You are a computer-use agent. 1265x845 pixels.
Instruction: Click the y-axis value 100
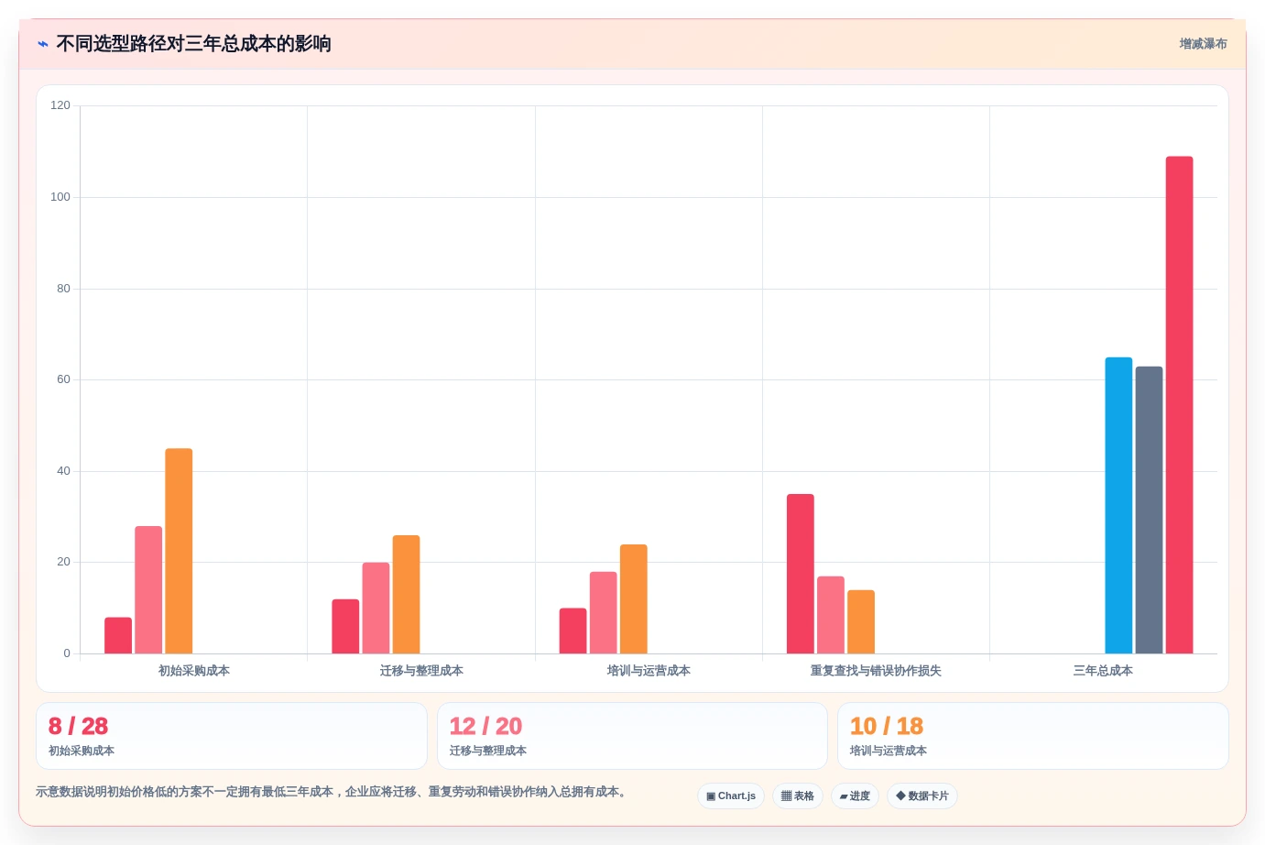coord(60,197)
